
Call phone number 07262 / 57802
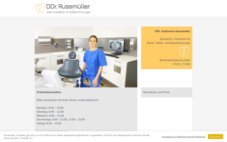point(182,64)
